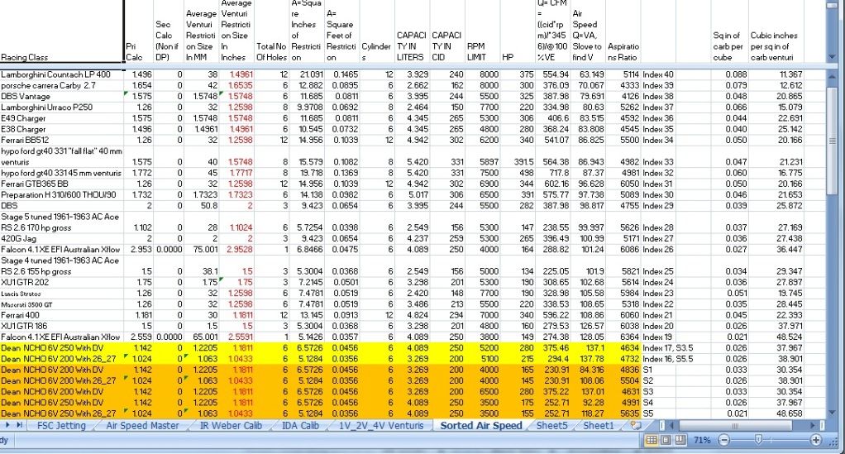Select the Index 29 cell
845x454 pixels.
click(x=658, y=205)
